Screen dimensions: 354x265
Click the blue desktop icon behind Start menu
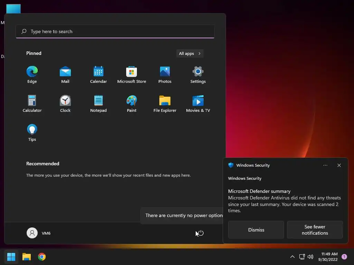pyautogui.click(x=13, y=9)
